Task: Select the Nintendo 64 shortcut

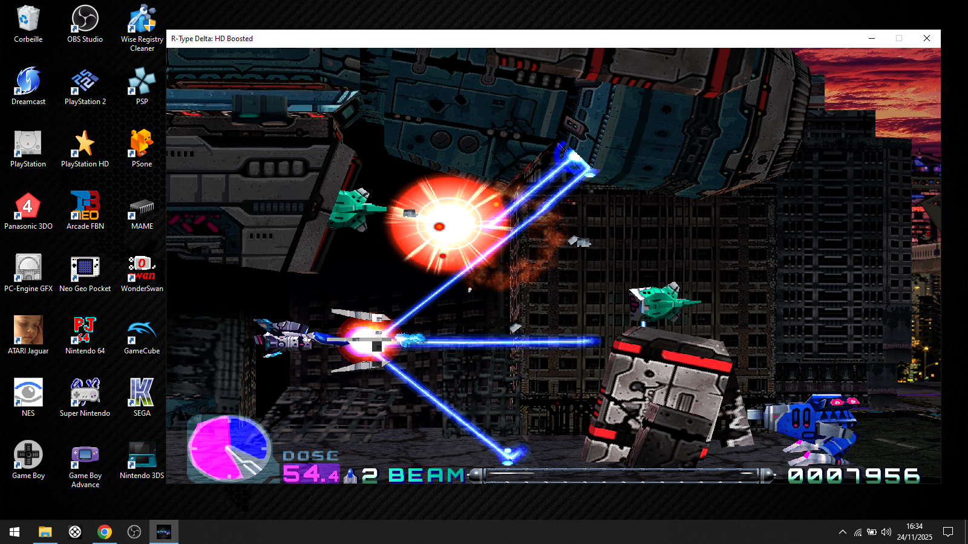Action: coord(85,335)
